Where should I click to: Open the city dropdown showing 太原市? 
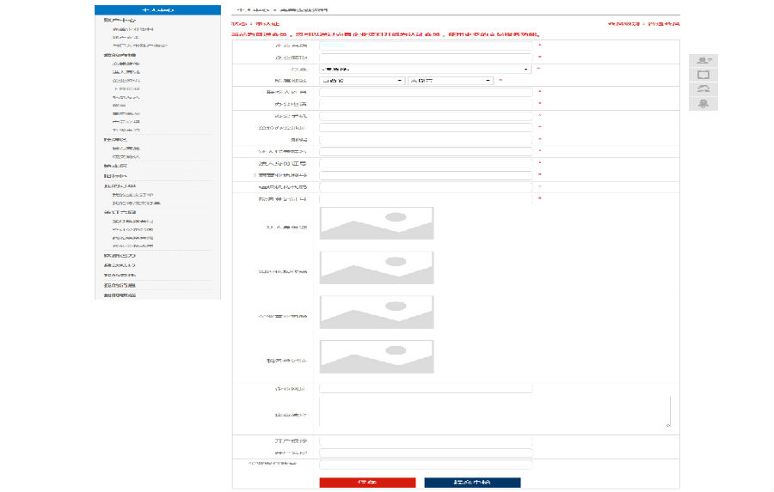(449, 81)
